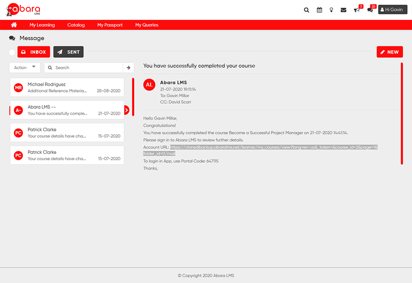Open the megaphone announcements icon
Image resolution: width=412 pixels, height=283 pixels.
click(357, 10)
